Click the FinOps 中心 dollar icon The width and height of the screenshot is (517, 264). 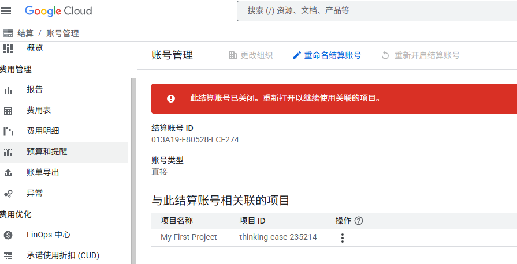tap(8, 235)
